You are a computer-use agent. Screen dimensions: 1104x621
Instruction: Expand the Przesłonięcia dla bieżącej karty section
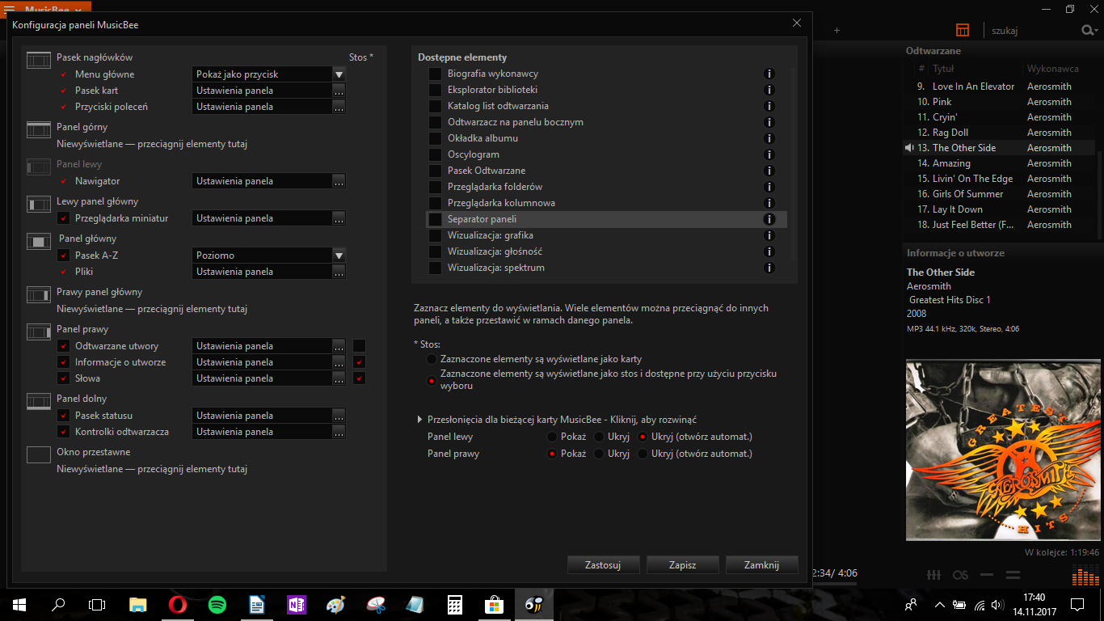point(419,420)
